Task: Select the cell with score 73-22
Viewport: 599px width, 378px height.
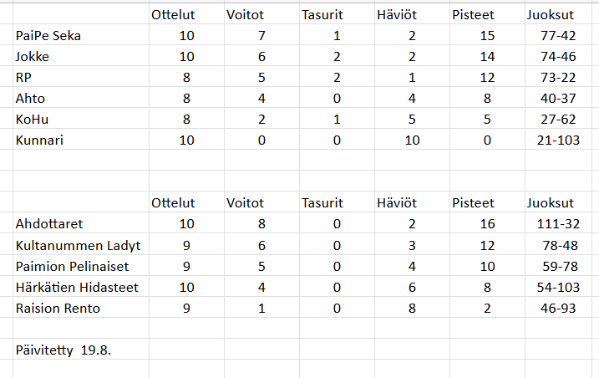Action: tap(558, 77)
